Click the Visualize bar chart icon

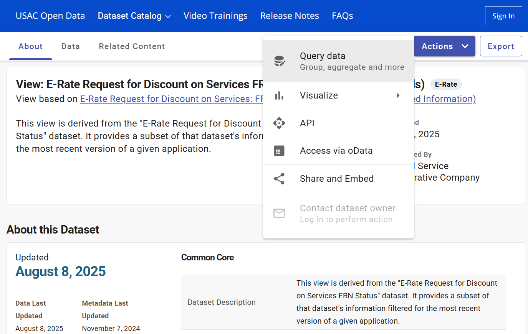(x=279, y=95)
